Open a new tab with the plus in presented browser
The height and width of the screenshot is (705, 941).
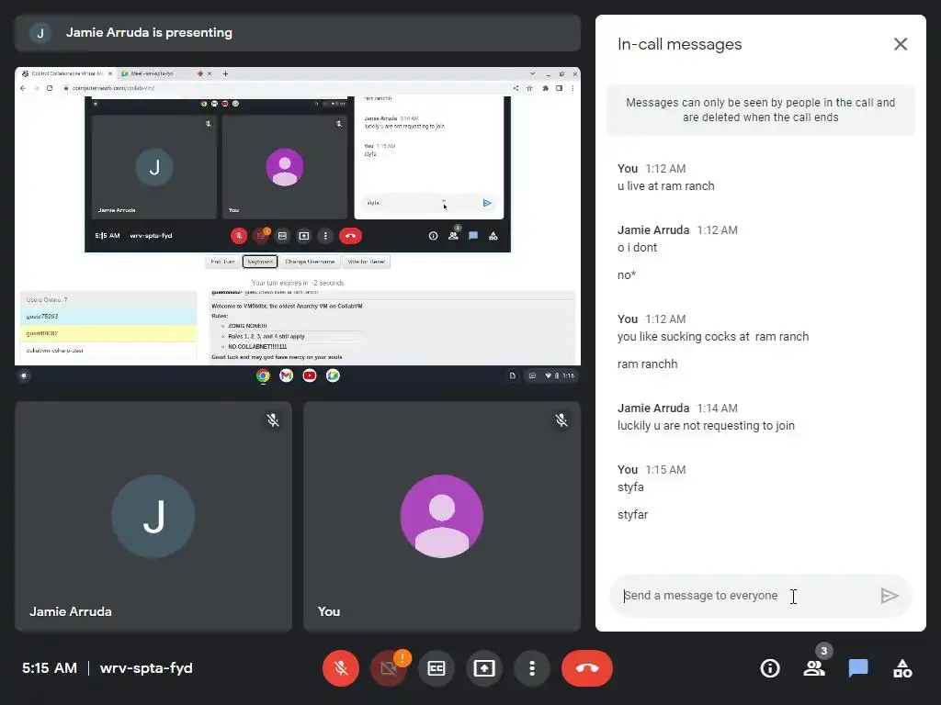pyautogui.click(x=226, y=73)
